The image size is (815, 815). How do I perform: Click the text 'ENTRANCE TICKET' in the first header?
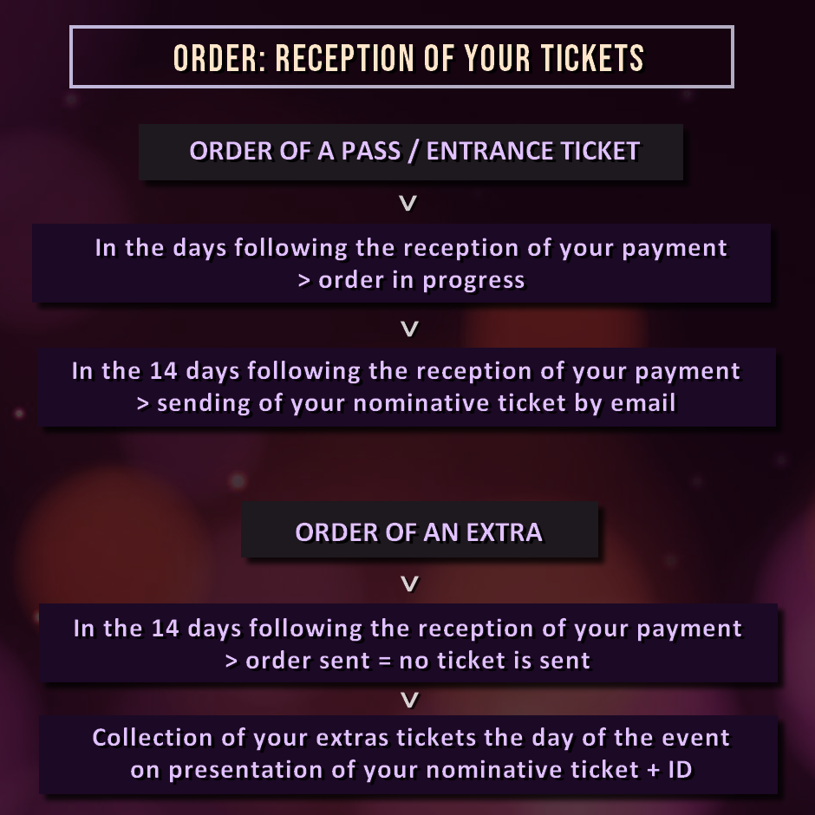(x=533, y=151)
